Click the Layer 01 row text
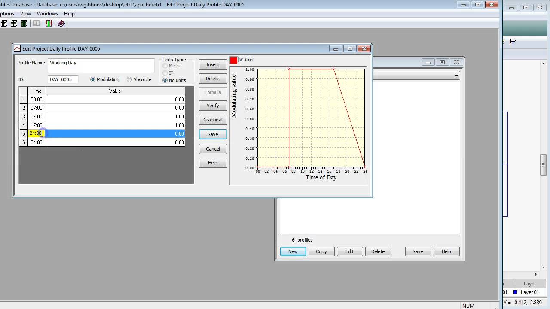550x309 pixels. [530, 292]
